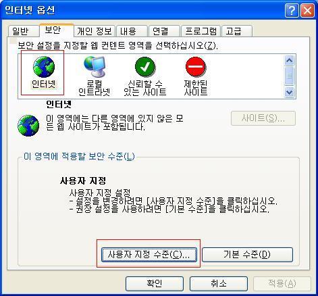Select the 제한된 사이트 red icon
Screen dimensions: 318x296
(196, 67)
